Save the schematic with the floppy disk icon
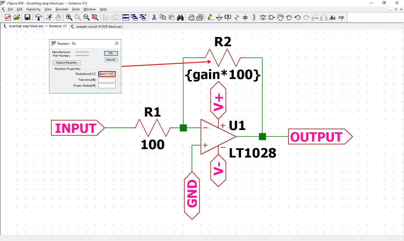 click(27, 17)
